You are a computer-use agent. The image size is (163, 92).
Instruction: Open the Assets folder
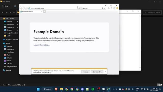tap(8, 36)
